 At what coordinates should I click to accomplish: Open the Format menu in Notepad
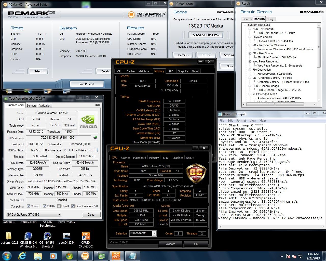(241, 121)
